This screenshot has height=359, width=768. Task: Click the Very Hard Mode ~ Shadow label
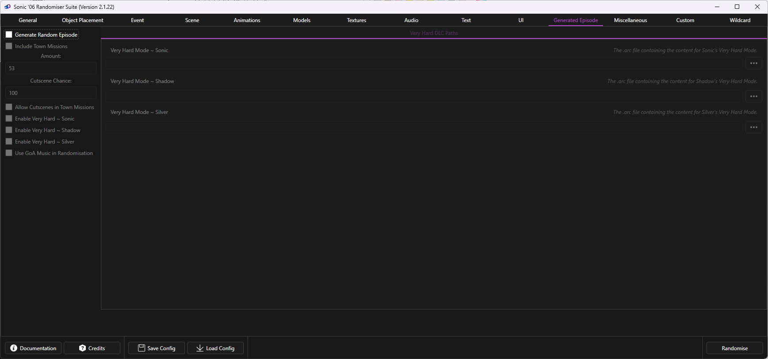click(x=142, y=81)
